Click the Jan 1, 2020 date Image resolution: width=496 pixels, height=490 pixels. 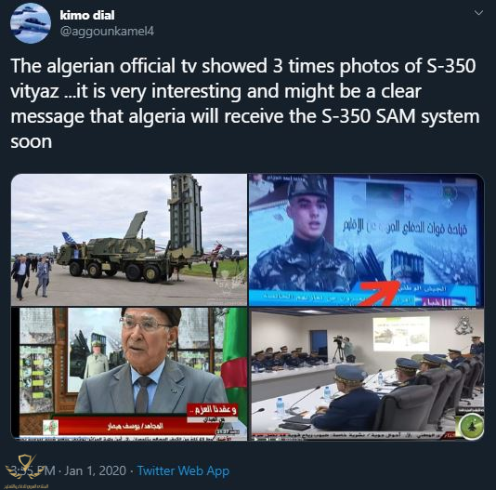[x=96, y=470]
